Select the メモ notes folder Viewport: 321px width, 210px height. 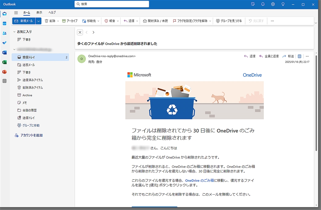pos(40,102)
